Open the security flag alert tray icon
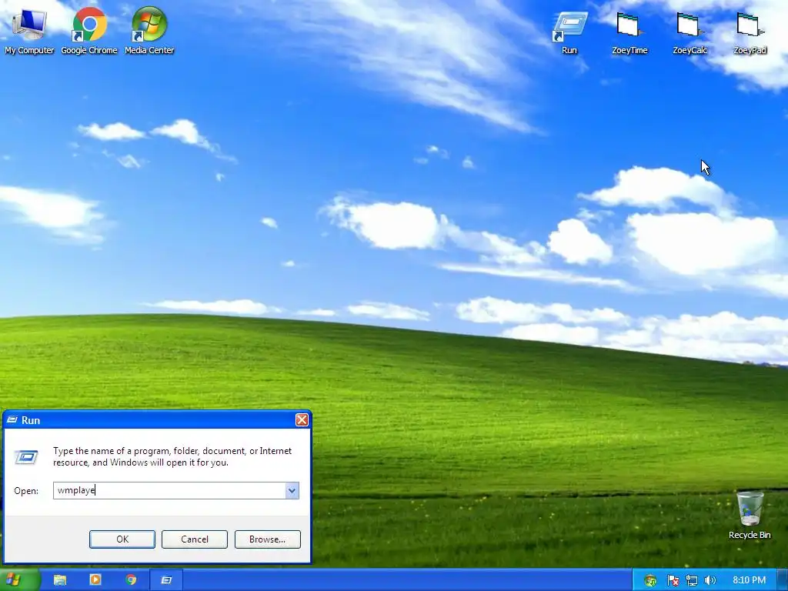 (673, 580)
